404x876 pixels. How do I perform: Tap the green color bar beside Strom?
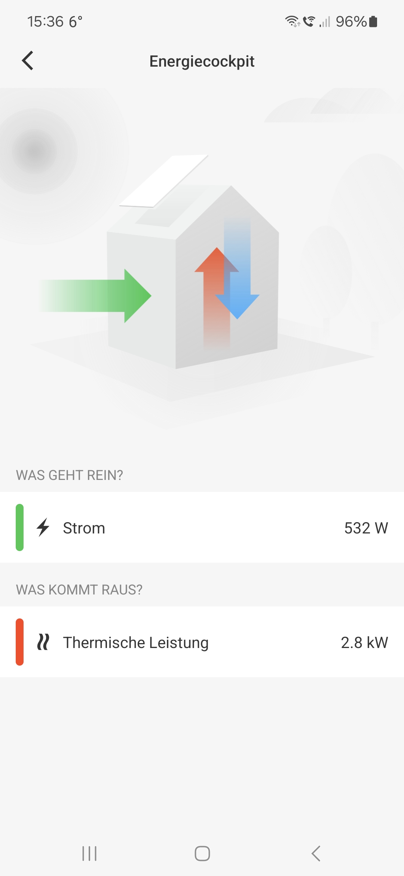[19, 527]
